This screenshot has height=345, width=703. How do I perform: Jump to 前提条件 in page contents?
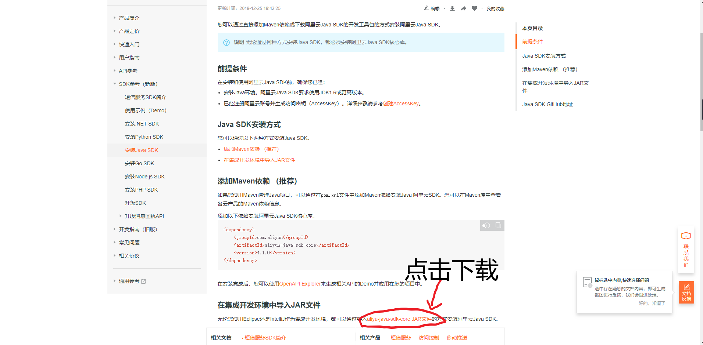532,41
